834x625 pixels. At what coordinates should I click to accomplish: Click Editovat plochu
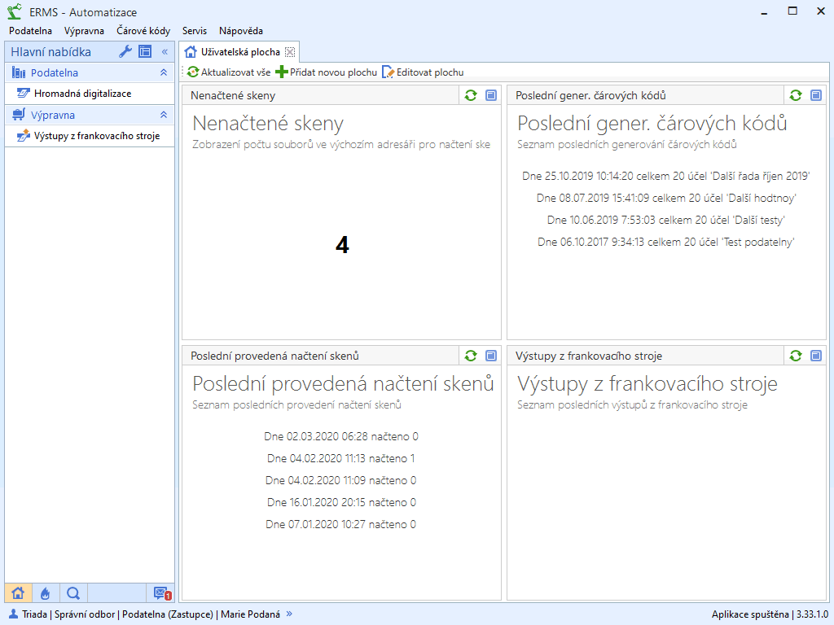tap(423, 72)
